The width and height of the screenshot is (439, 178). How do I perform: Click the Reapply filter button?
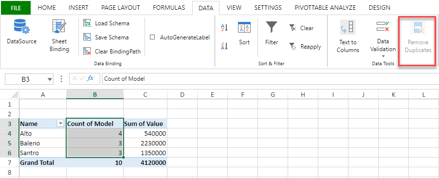pyautogui.click(x=305, y=47)
